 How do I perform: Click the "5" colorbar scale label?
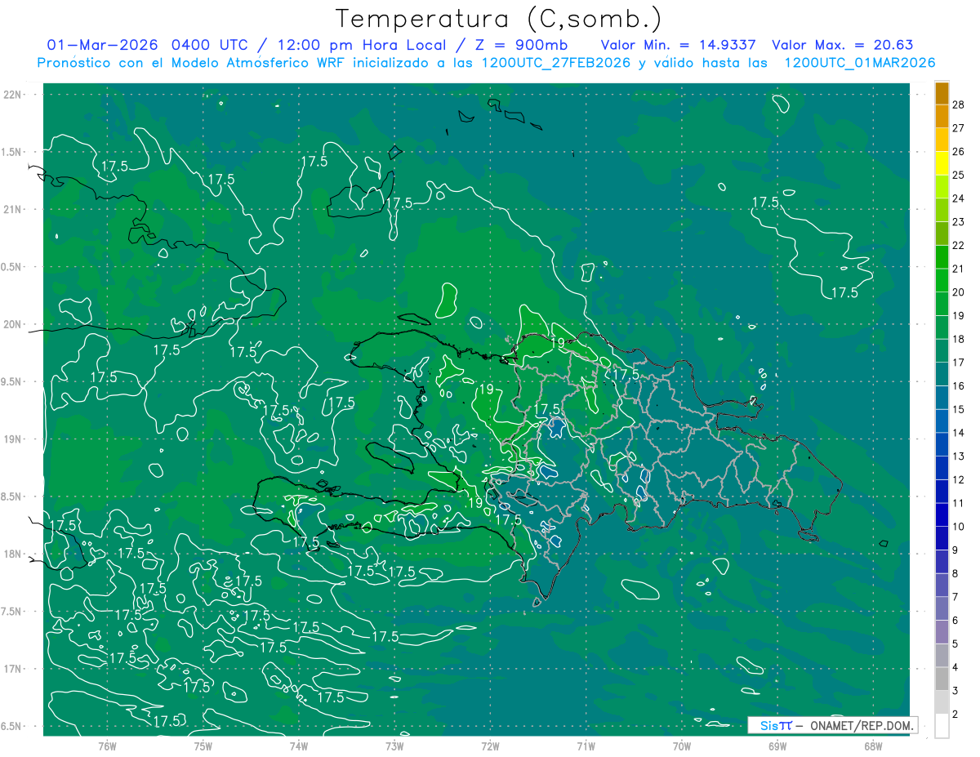956,644
